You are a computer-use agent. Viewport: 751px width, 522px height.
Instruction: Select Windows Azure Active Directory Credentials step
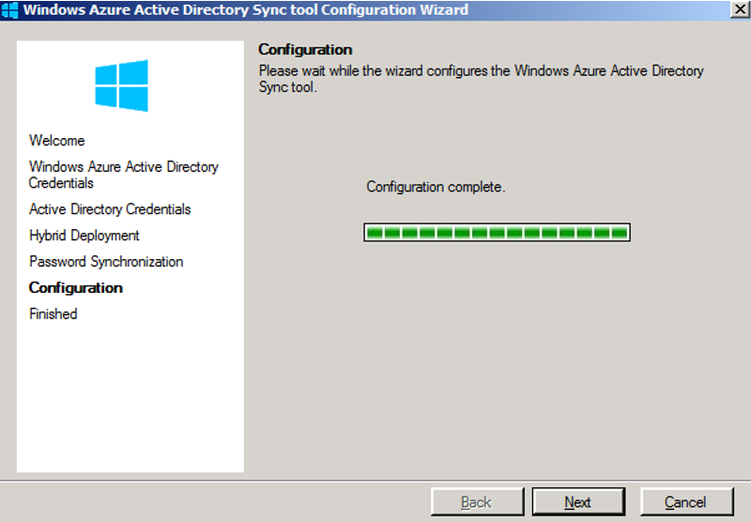point(123,175)
